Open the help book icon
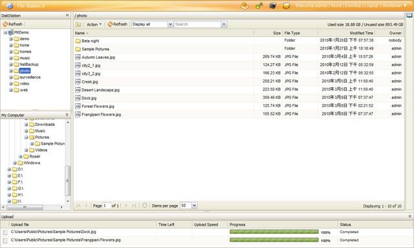 [x=409, y=15]
